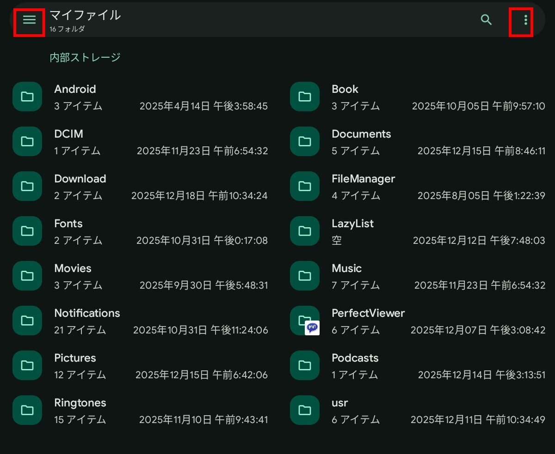555x454 pixels.
Task: Select the FileManager folder name
Action: [363, 179]
